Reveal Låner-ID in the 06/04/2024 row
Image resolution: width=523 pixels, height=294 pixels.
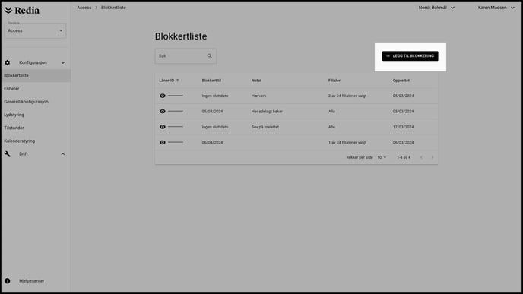click(x=163, y=142)
